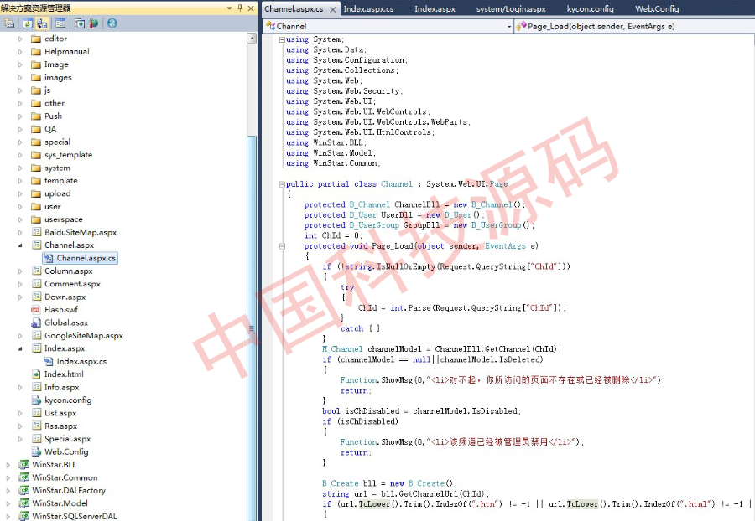Click the Refresh icon in Solution Explorer toolbar
The width and height of the screenshot is (755, 521).
[27, 23]
